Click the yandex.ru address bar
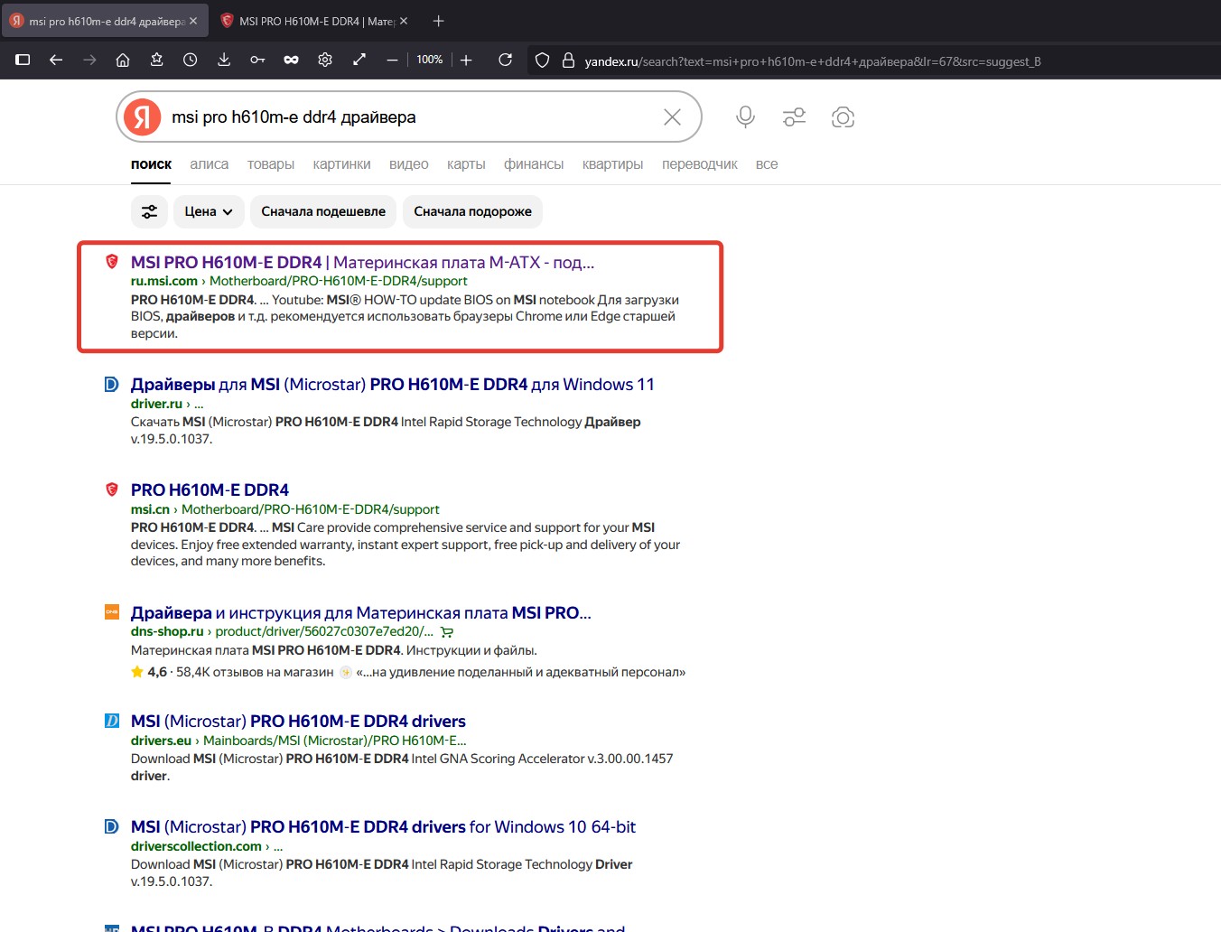The width and height of the screenshot is (1221, 932). click(x=813, y=61)
